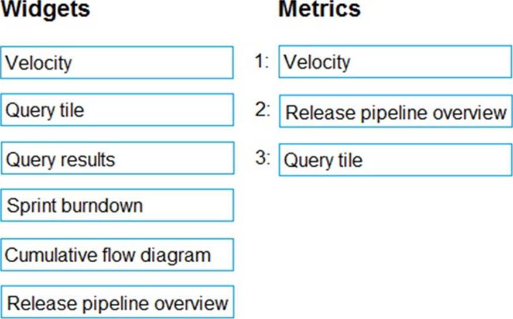513x319 pixels.
Task: Click the Velocity answer in Metrics slot 1
Action: 395,62
